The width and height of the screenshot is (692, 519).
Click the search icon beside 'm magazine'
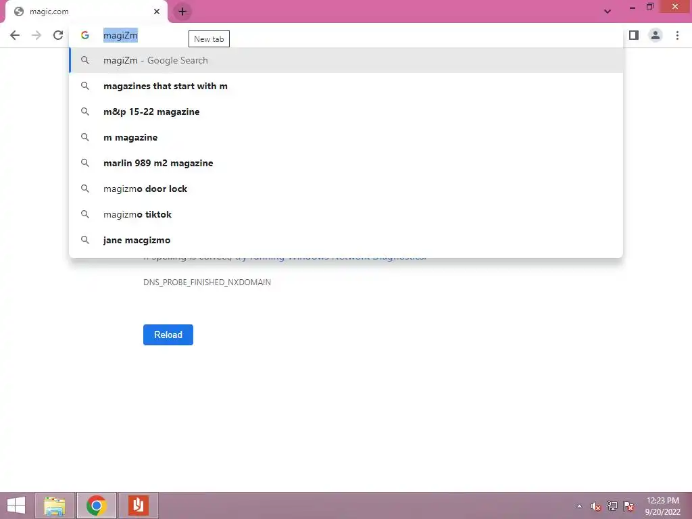(85, 137)
